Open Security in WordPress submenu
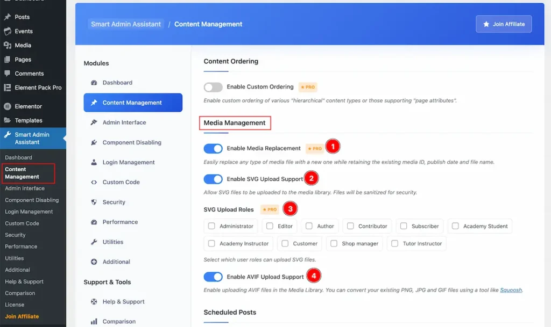The image size is (551, 327). click(x=15, y=235)
